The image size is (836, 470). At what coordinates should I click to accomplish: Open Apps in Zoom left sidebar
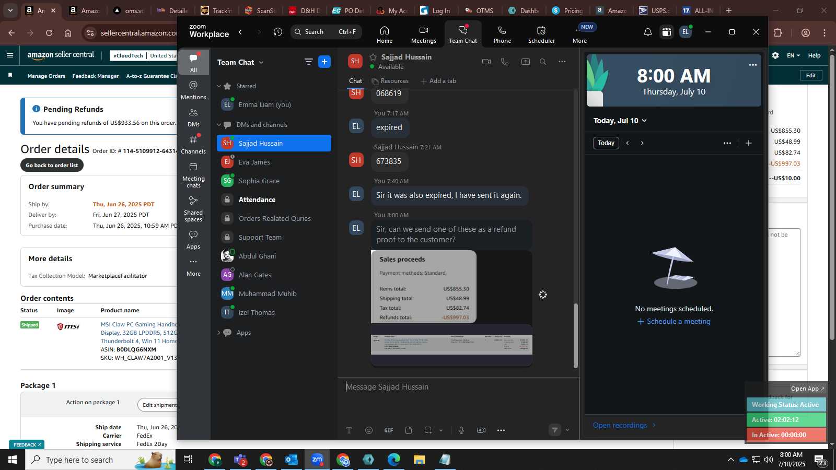coord(193,240)
